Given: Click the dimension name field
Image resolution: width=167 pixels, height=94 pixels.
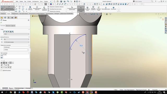Looking at the screenshot, I should tap(16, 47).
